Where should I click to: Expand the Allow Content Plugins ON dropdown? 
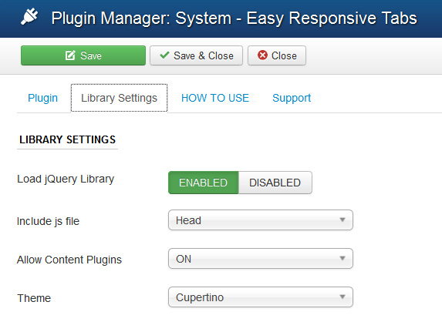coord(261,259)
